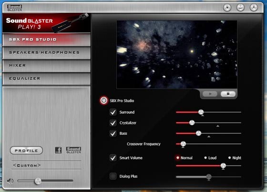The height and width of the screenshot is (192, 267).
Task: Turn off the Smart Volume checkbox
Action: pos(113,158)
